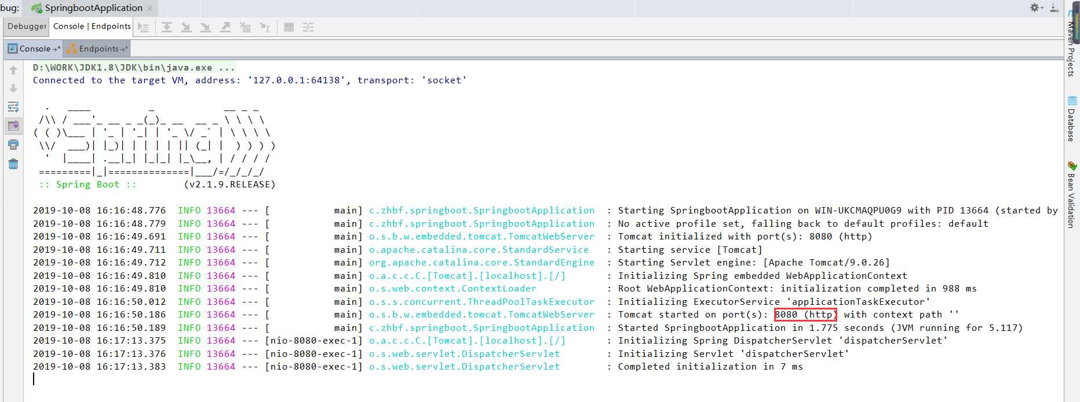The width and height of the screenshot is (1080, 402).
Task: Click the o.s.web.context.ContextLoader logger name
Action: point(453,289)
